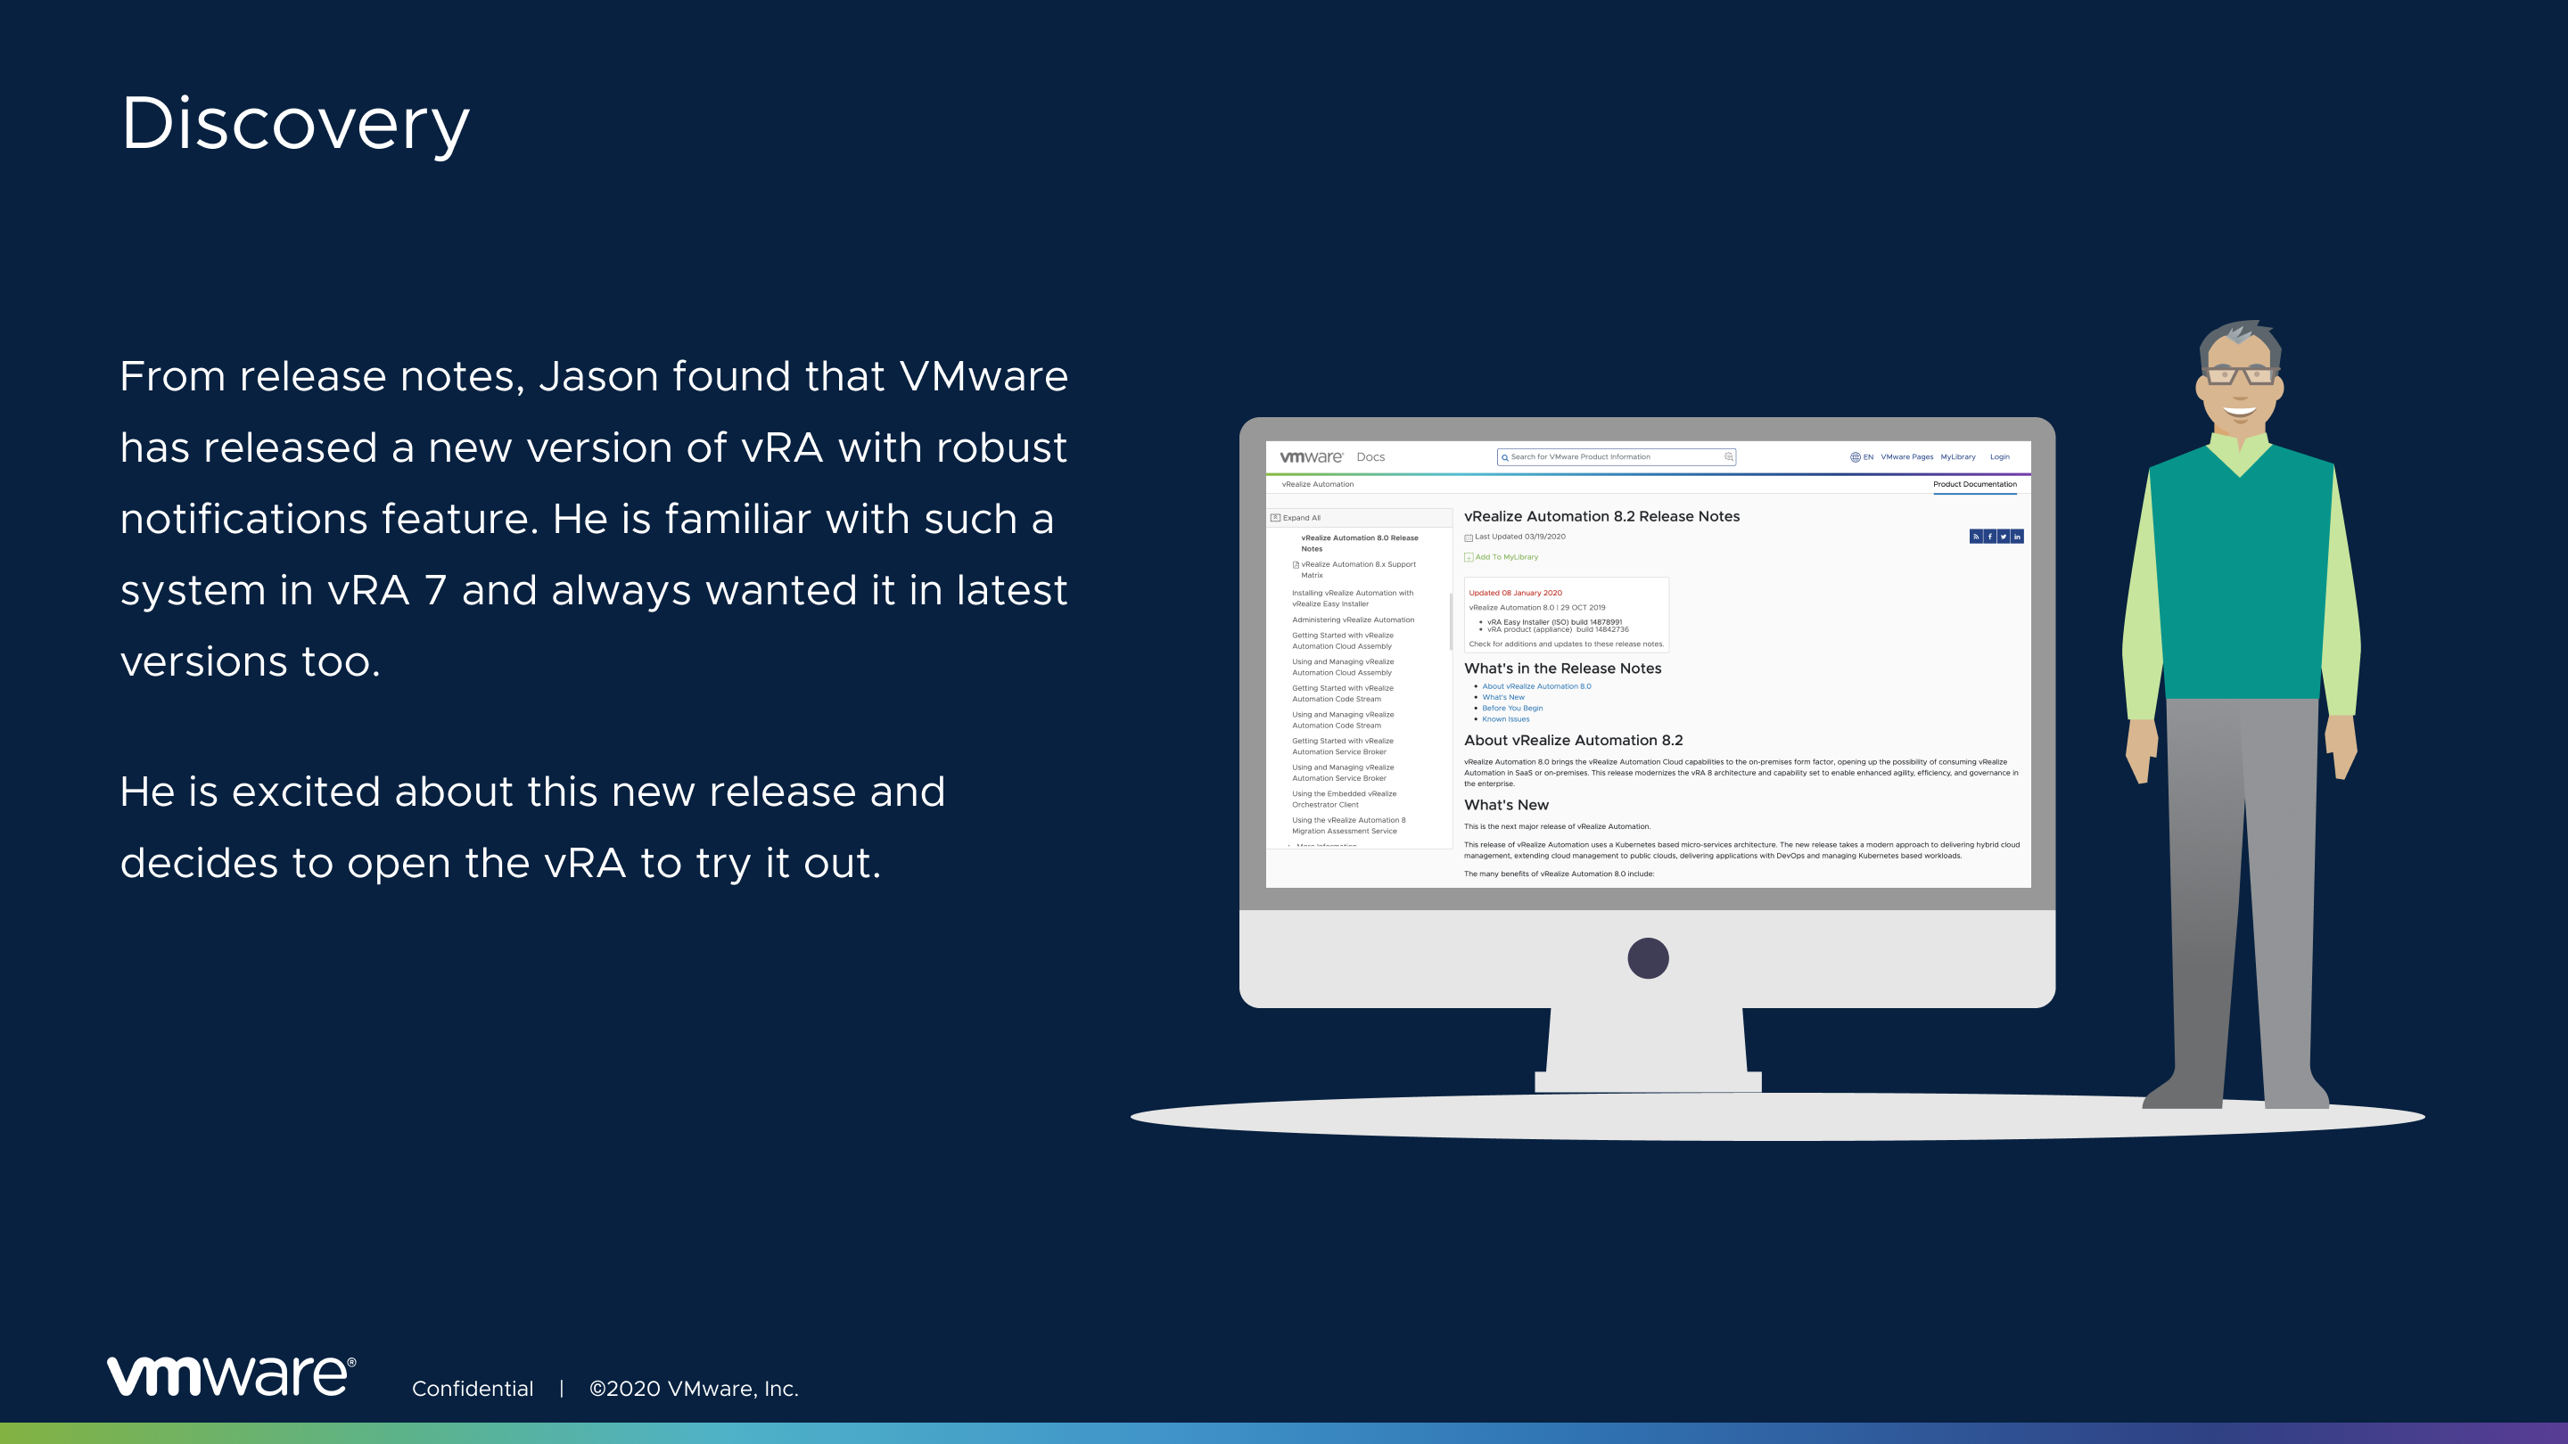Click the document icon beside 8.x Support Matrix

click(1296, 564)
